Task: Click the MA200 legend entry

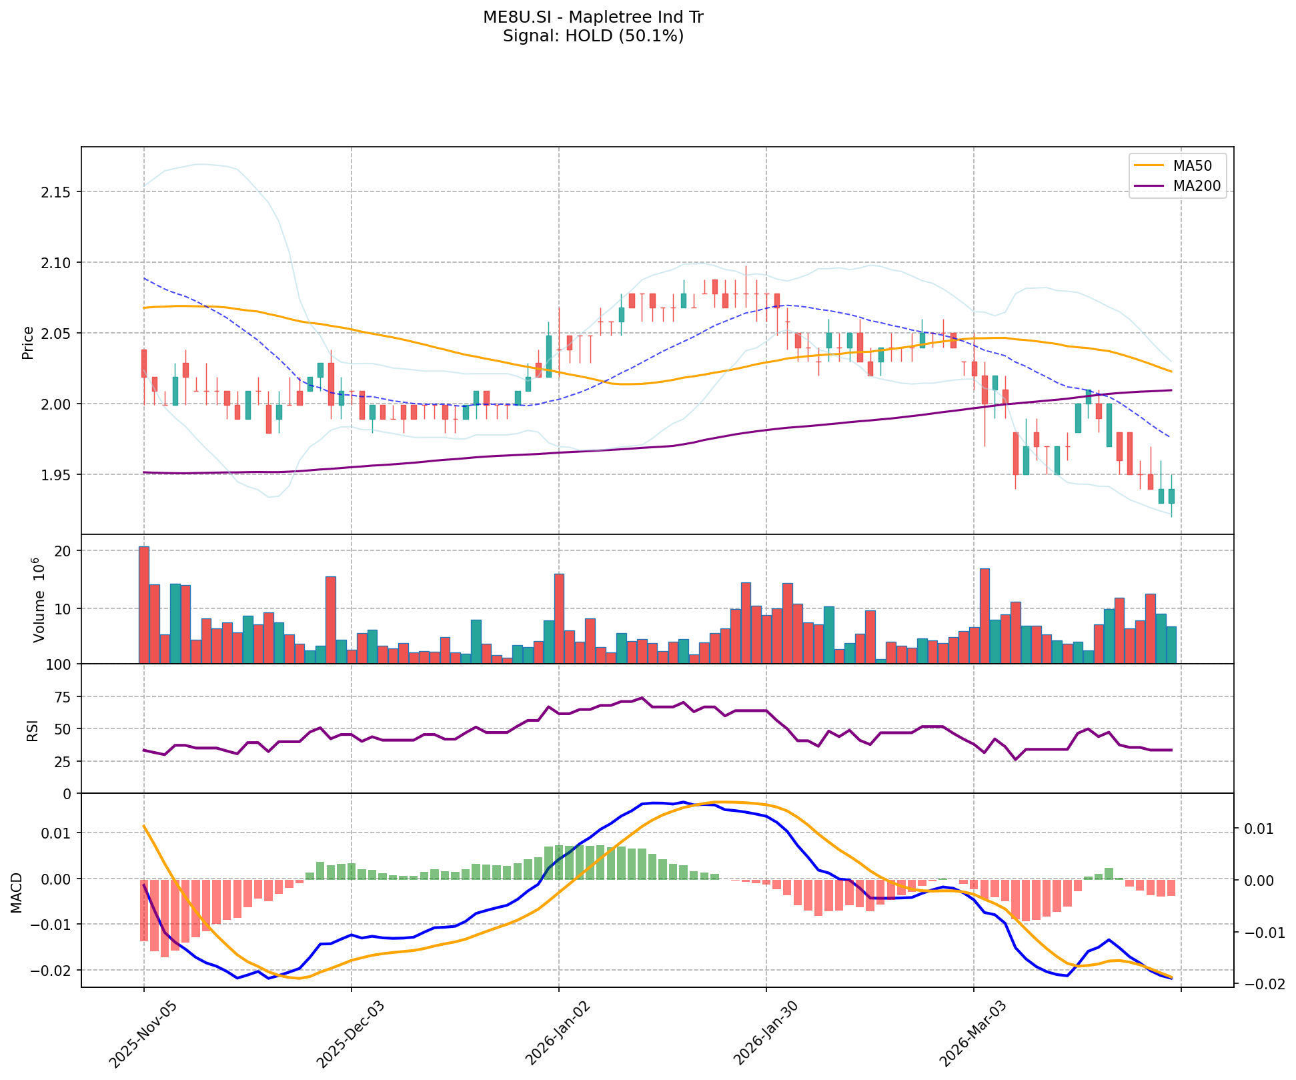Action: pos(1197,186)
